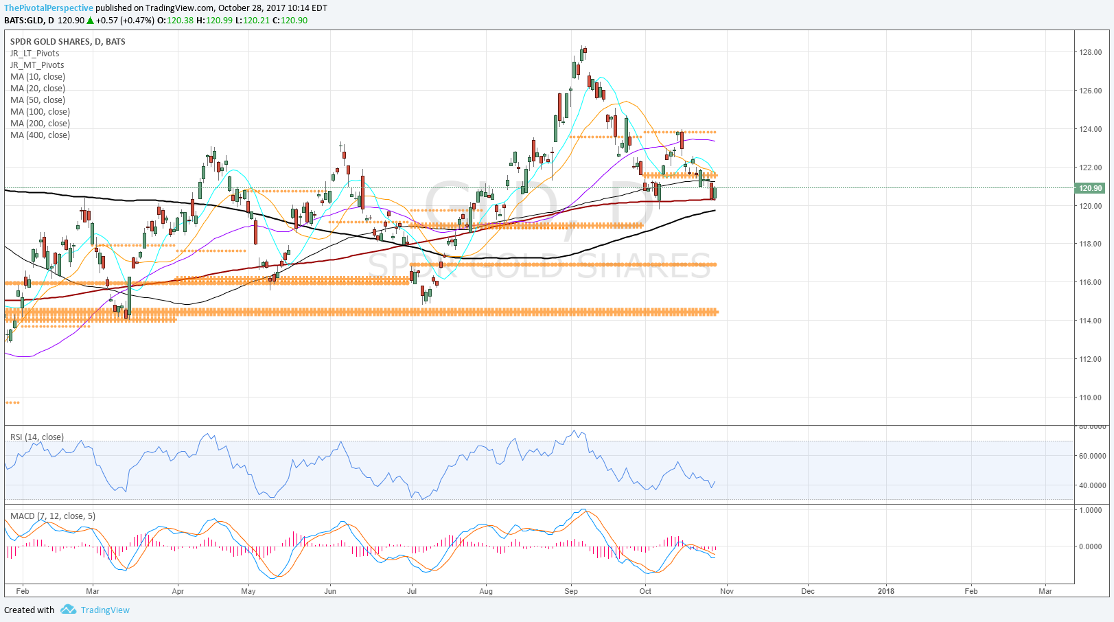
Task: Click the 2018 time axis label
Action: click(886, 591)
